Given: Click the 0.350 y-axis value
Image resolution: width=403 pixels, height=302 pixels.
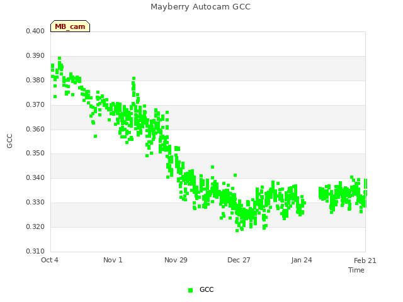Looking at the screenshot, I should (35, 154).
